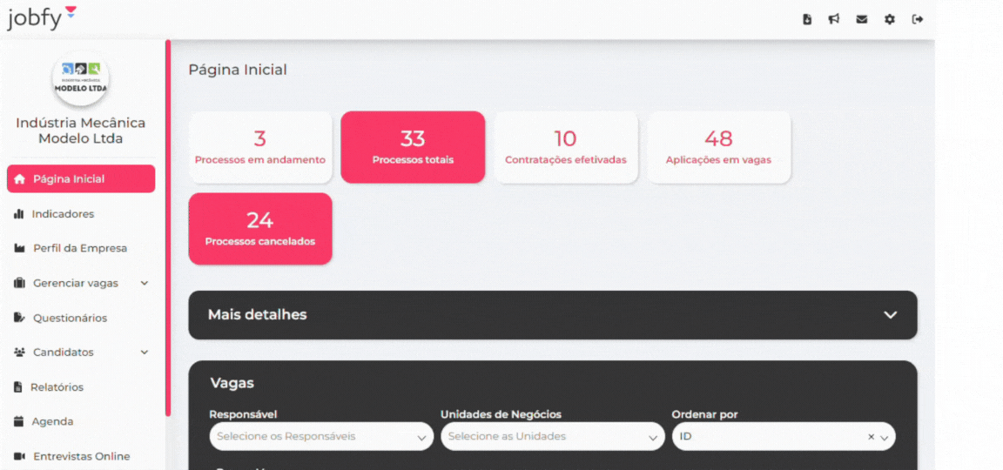Open announcements via the megaphone icon
This screenshot has width=1003, height=470.
coord(834,19)
